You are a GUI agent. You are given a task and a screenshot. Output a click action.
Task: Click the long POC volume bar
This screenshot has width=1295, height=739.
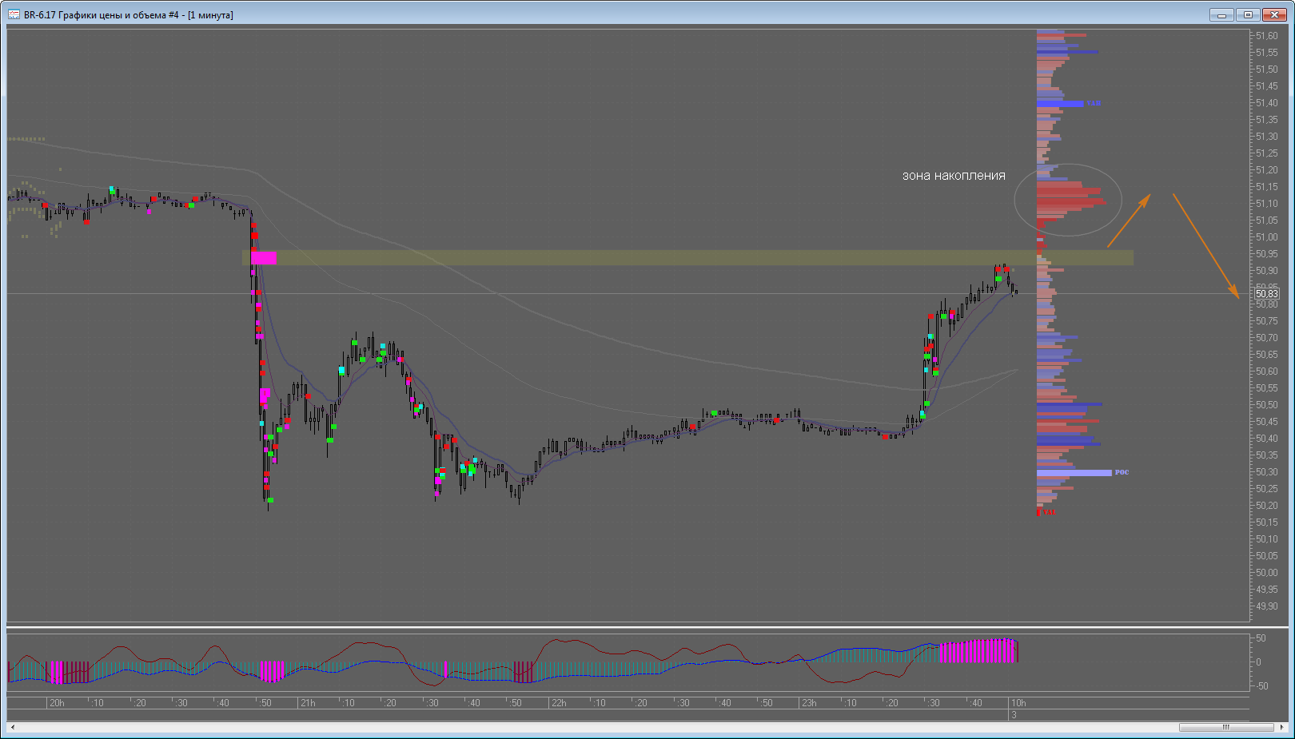(1074, 473)
